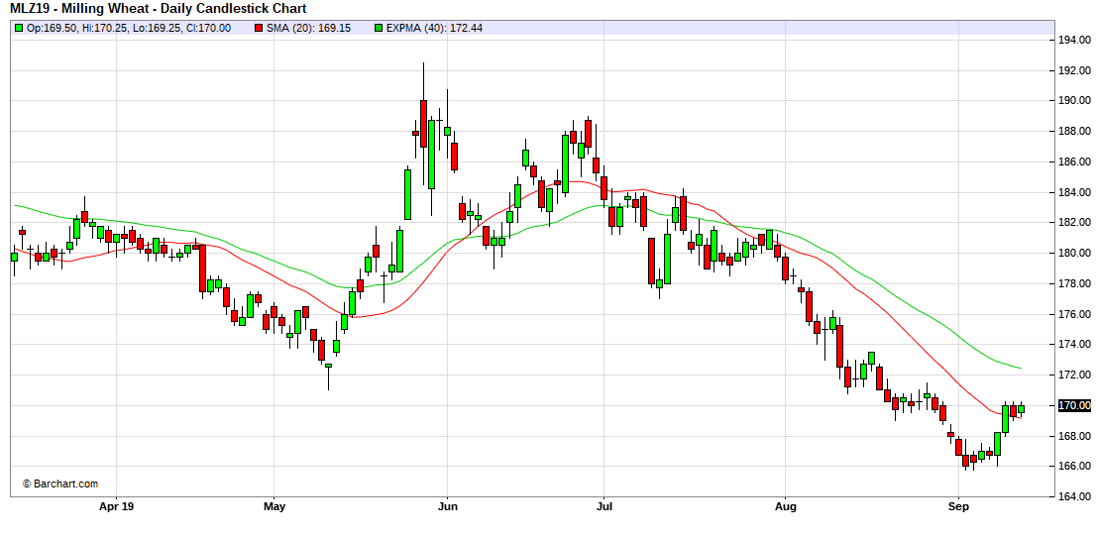Click the 'Apr 19' date axis label
The image size is (1096, 537).
click(117, 505)
